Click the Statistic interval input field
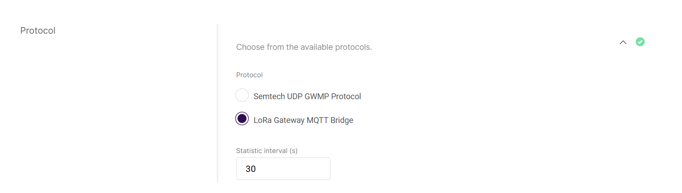Screen dimensions: 682x193 [283, 169]
